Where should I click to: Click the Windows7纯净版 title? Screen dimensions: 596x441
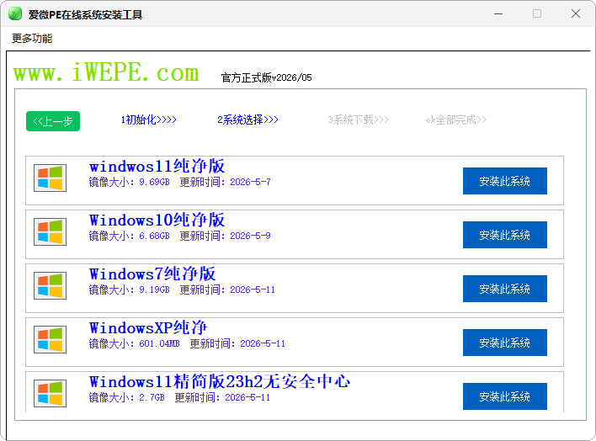tap(152, 274)
